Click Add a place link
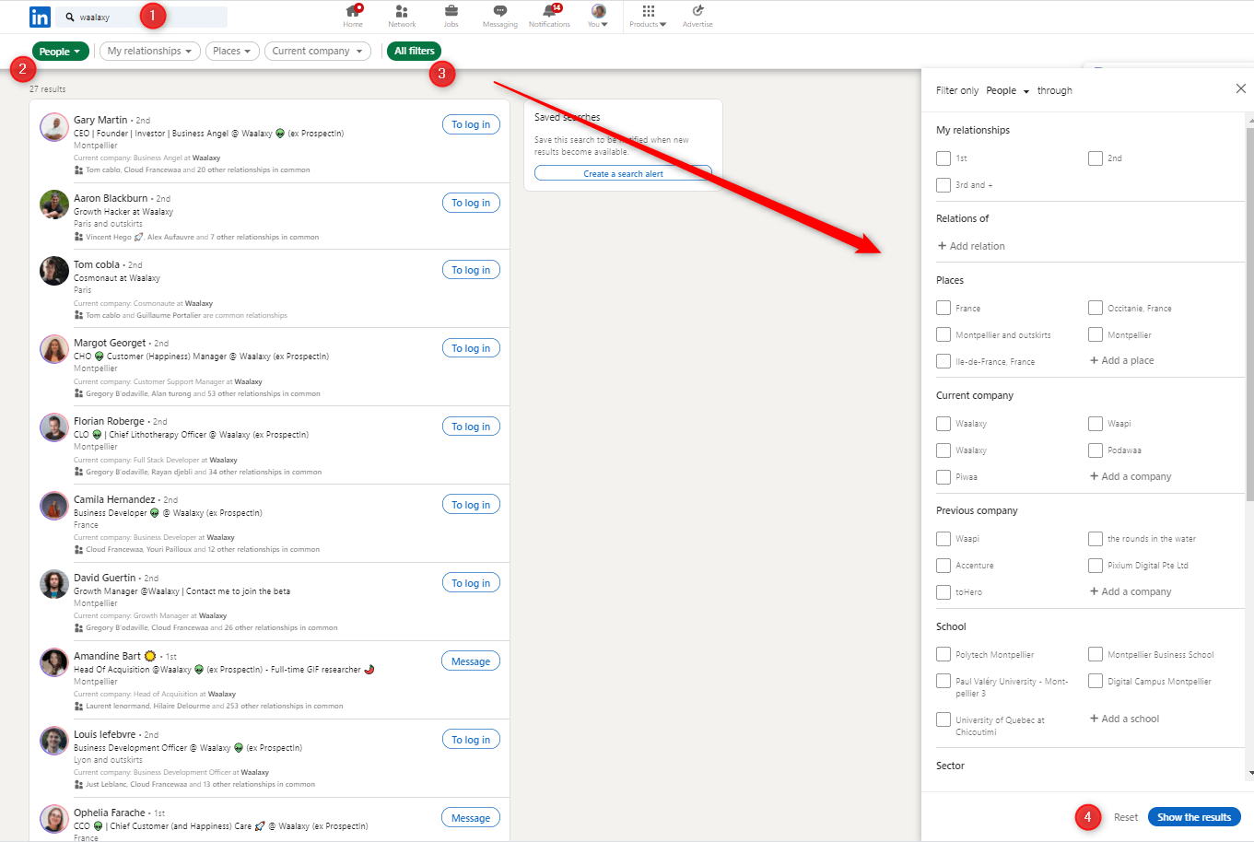Screen dimensions: 1254x842 [1122, 360]
